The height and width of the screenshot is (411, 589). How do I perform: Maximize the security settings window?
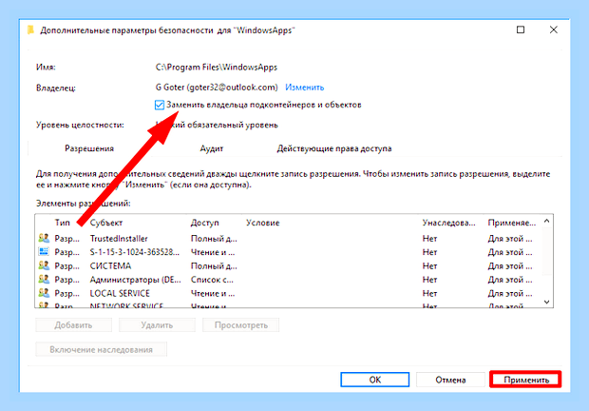click(521, 29)
